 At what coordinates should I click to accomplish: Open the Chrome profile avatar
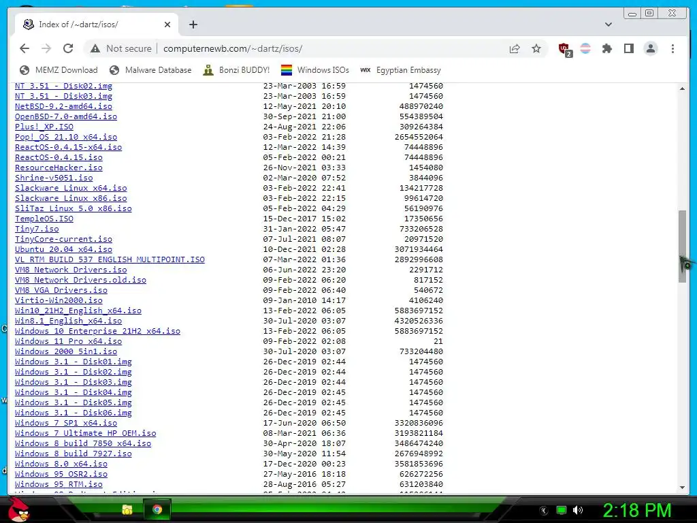point(650,48)
